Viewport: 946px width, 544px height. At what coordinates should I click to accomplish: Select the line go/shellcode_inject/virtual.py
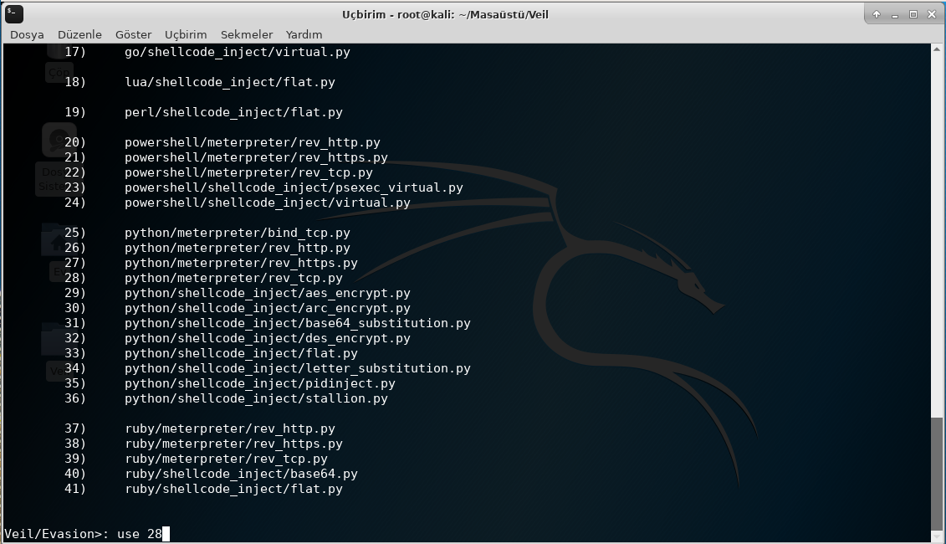point(237,52)
